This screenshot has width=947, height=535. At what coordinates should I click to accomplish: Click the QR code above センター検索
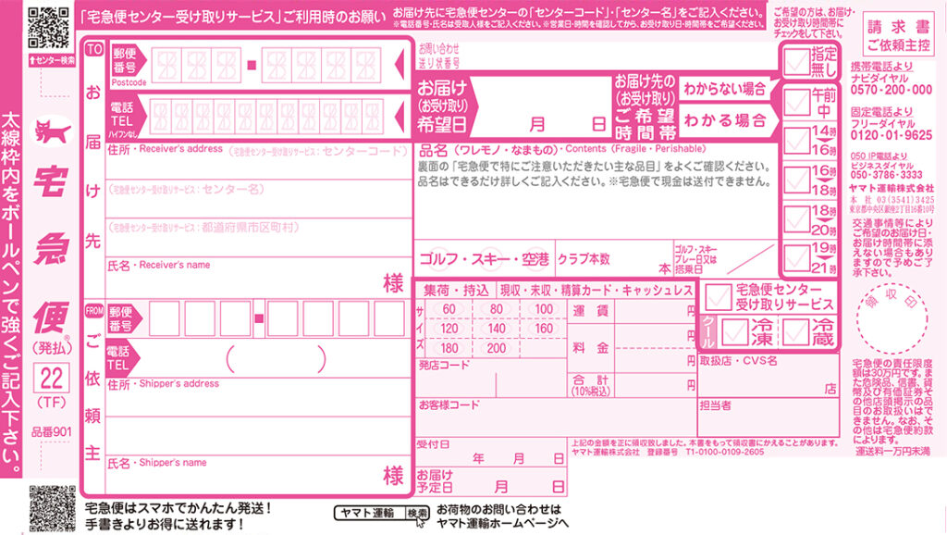tap(49, 29)
